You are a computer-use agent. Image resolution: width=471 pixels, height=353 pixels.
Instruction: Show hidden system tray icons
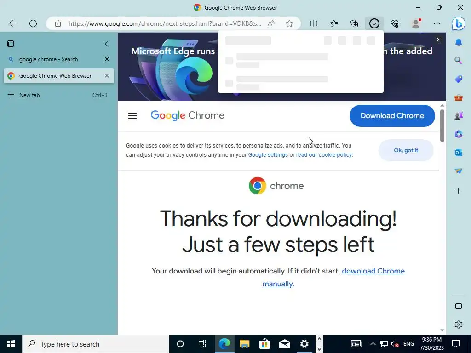373,344
